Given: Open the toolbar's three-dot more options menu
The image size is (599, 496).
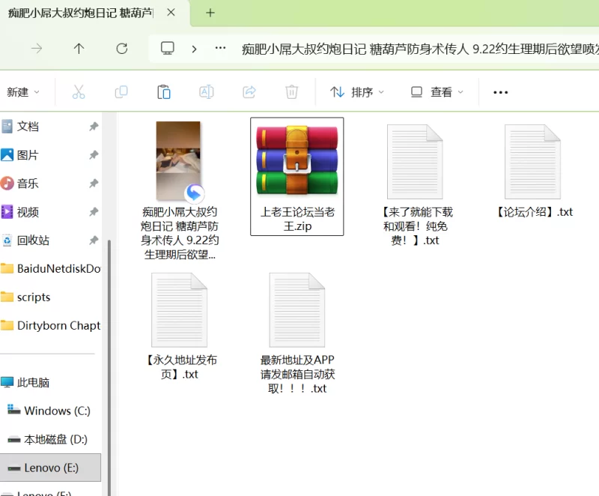Looking at the screenshot, I should [x=500, y=92].
